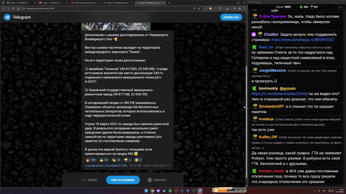Open the VIEW IN CHANNEL button
Viewport: 346px width, 194px height.
pos(123,180)
